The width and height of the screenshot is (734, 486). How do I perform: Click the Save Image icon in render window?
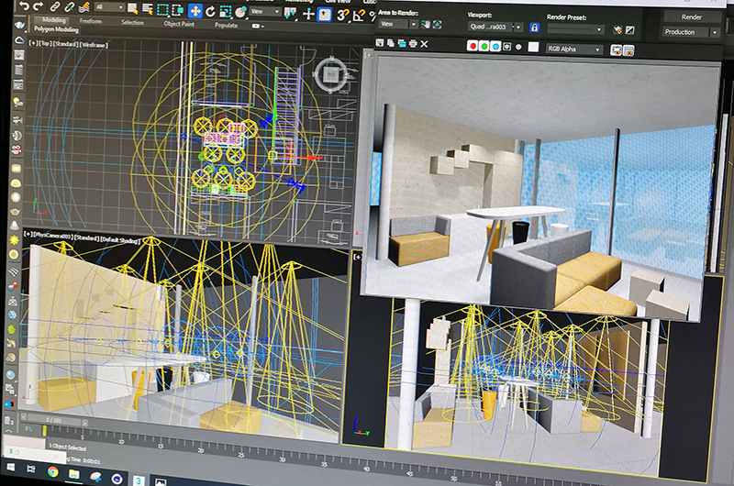click(x=381, y=46)
